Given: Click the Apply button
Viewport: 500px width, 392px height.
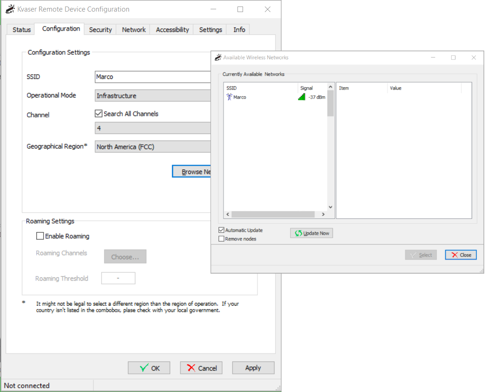Looking at the screenshot, I should (x=253, y=368).
